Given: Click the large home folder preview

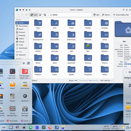Looking at the screenshot, I should click(123, 29).
